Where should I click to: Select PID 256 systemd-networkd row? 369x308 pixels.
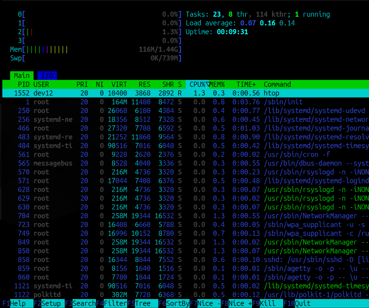point(186,120)
